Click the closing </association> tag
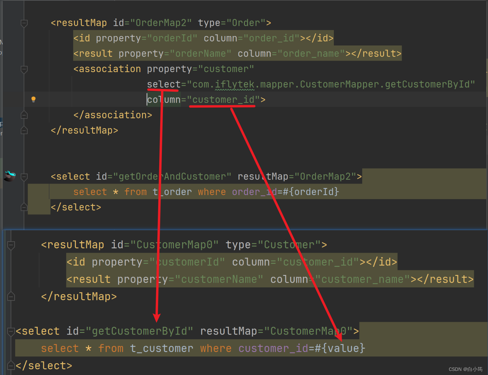 pyautogui.click(x=113, y=115)
